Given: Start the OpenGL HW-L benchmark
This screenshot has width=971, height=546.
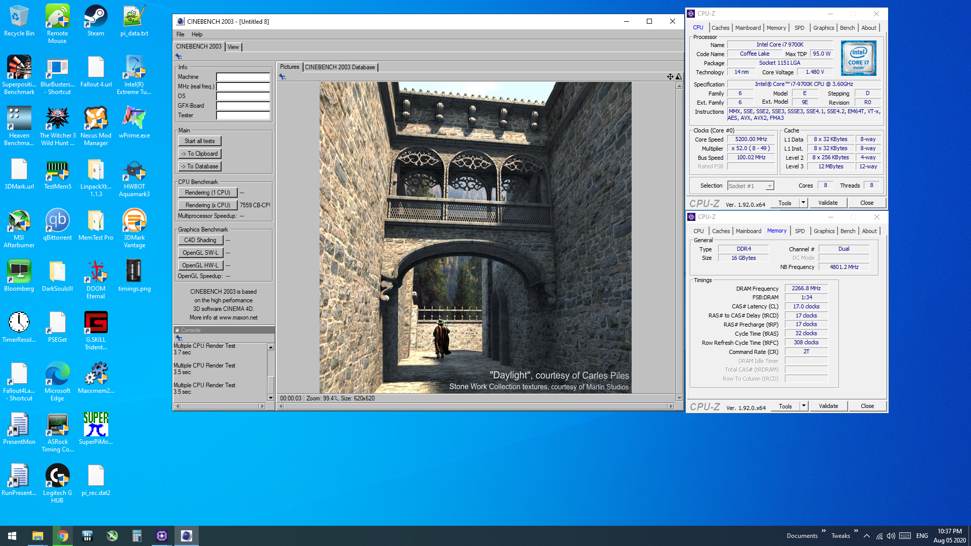Looking at the screenshot, I should (x=200, y=265).
